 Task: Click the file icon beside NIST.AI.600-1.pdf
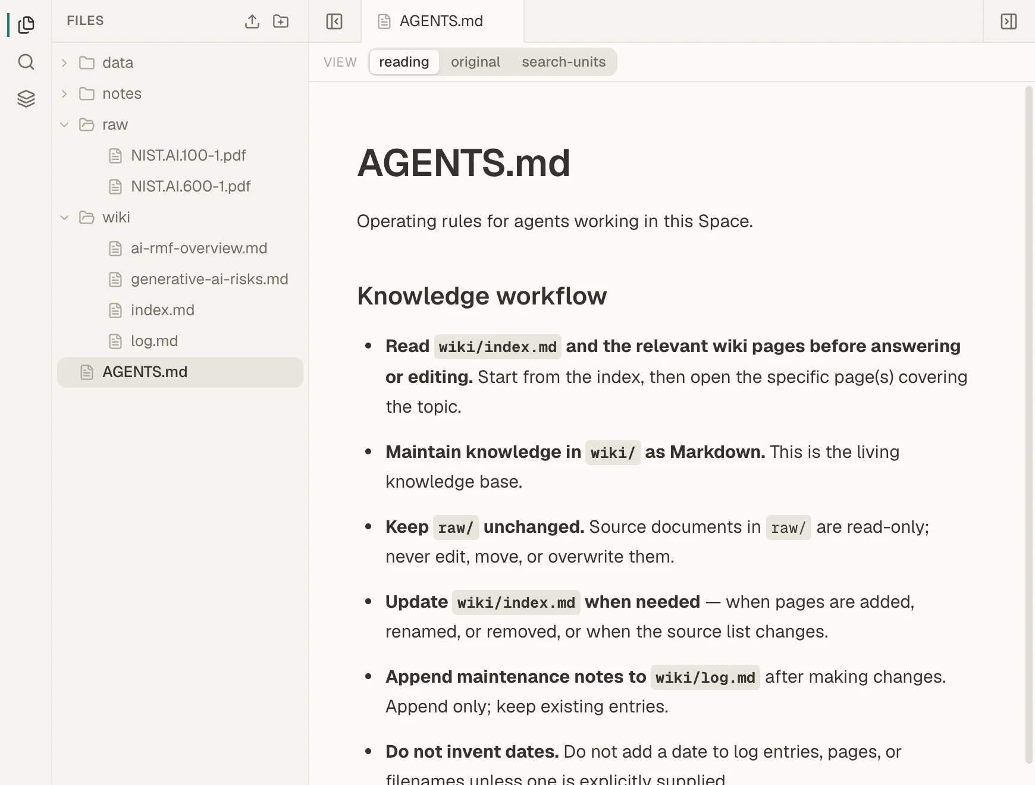[115, 187]
